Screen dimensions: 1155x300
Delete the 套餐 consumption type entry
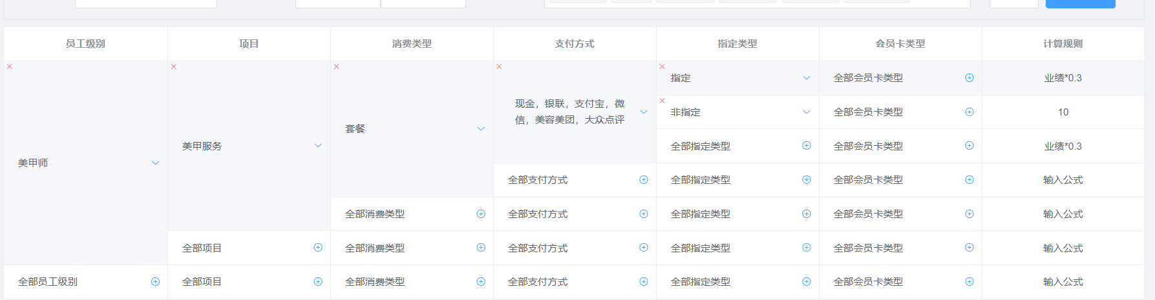click(x=337, y=66)
